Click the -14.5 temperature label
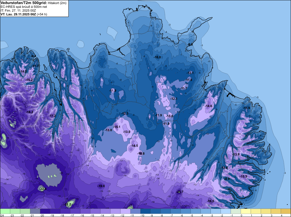Image resolution: width=291 pixels, height=217 pixels. click(134, 146)
